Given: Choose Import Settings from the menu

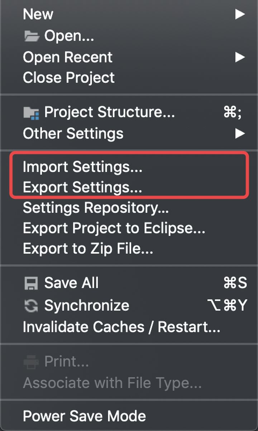Looking at the screenshot, I should click(82, 167).
